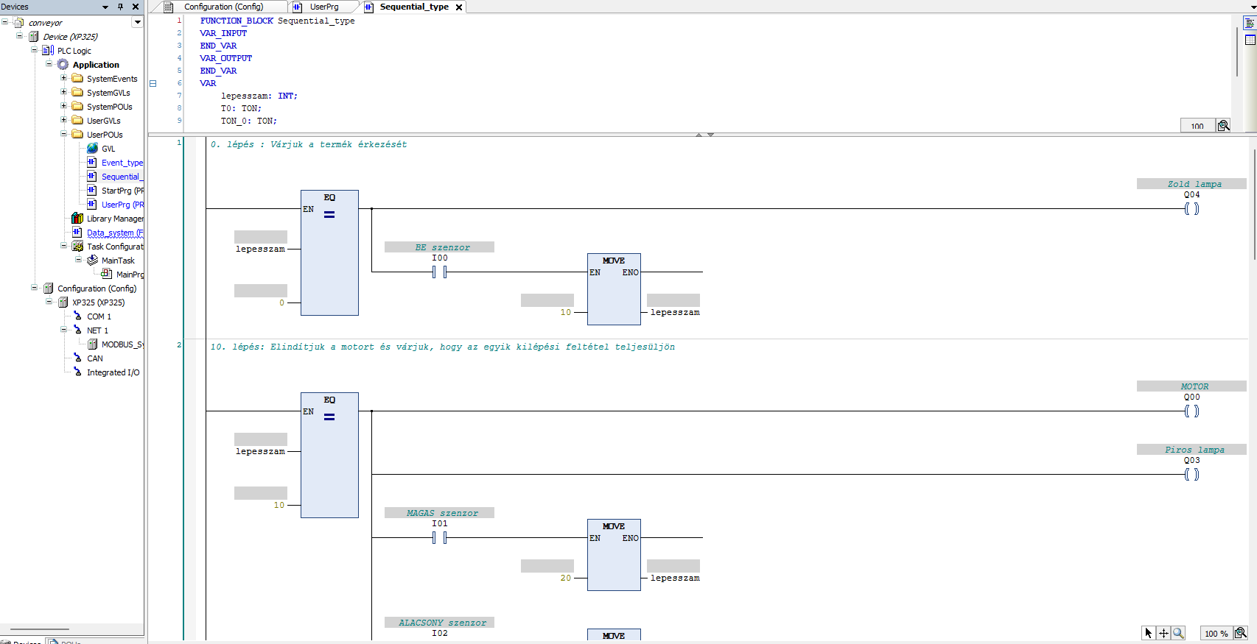
Task: Toggle the Q00 MOTOR coil
Action: (1191, 411)
